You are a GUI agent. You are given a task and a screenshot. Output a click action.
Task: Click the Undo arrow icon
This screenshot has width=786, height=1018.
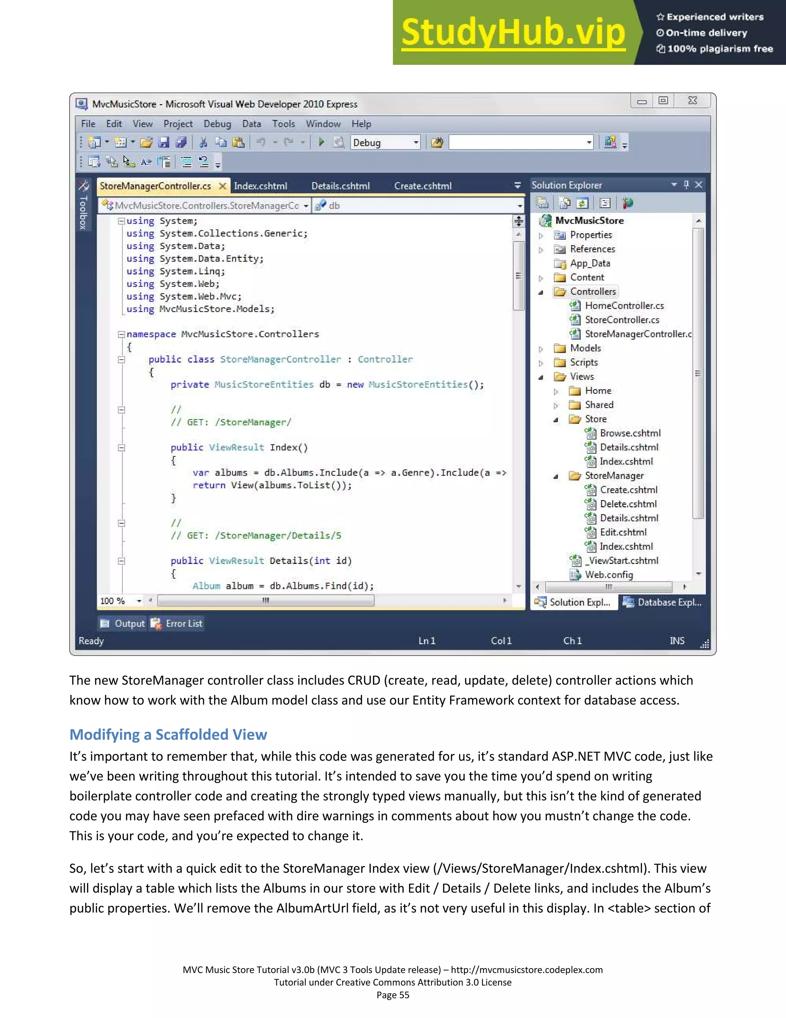[x=261, y=142]
